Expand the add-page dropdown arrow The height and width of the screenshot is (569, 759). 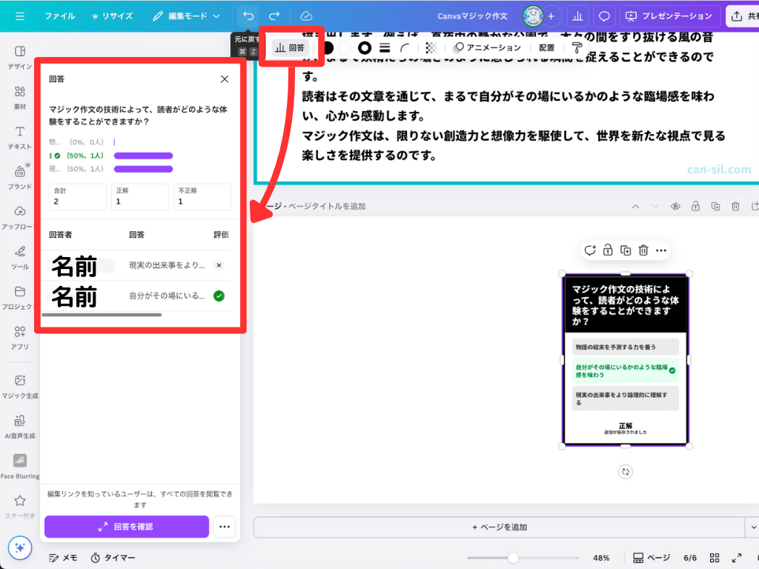(752, 527)
